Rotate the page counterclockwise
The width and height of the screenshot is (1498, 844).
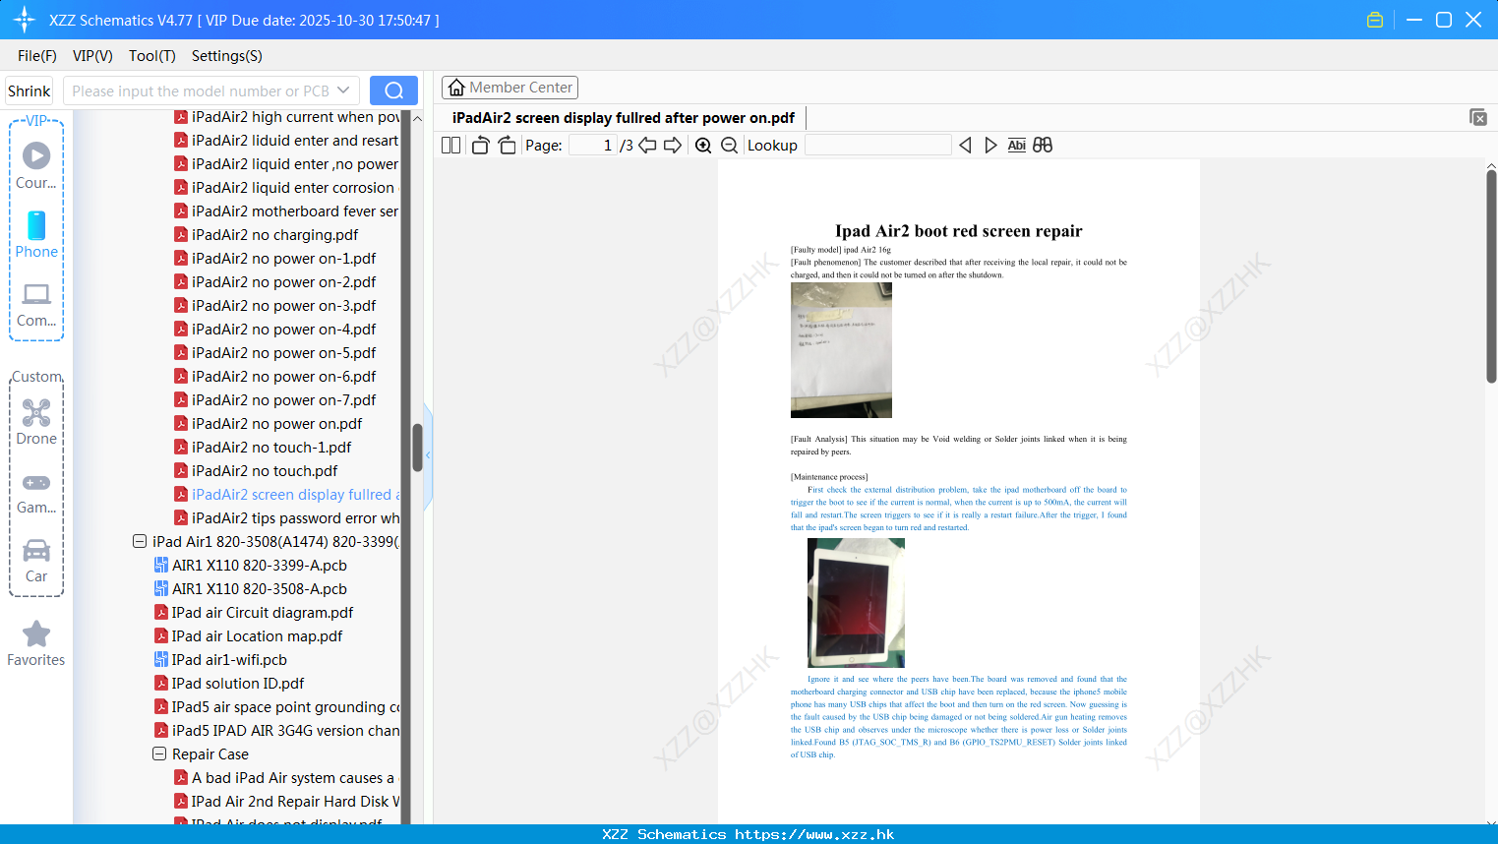(480, 146)
